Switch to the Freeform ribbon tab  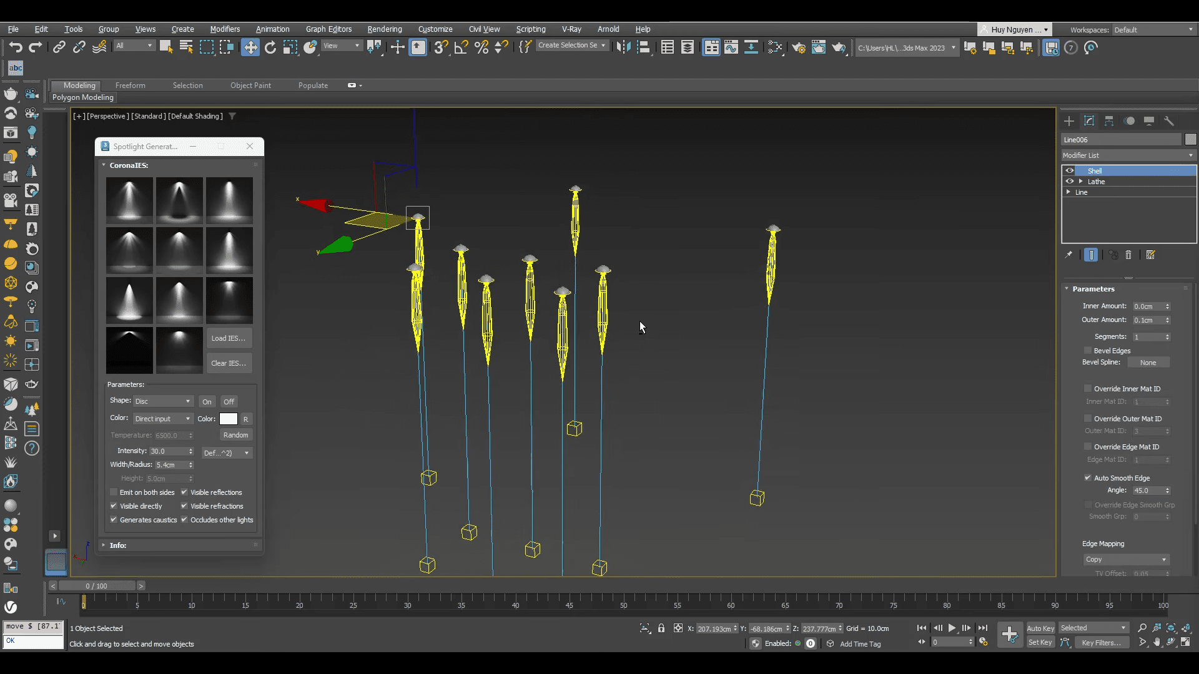[x=130, y=85]
